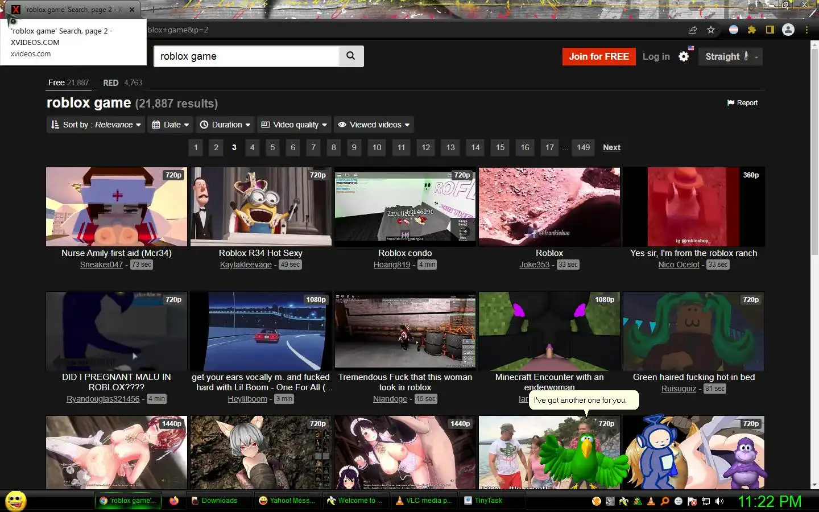
Task: Click the browser address bar URL
Action: click(x=178, y=30)
